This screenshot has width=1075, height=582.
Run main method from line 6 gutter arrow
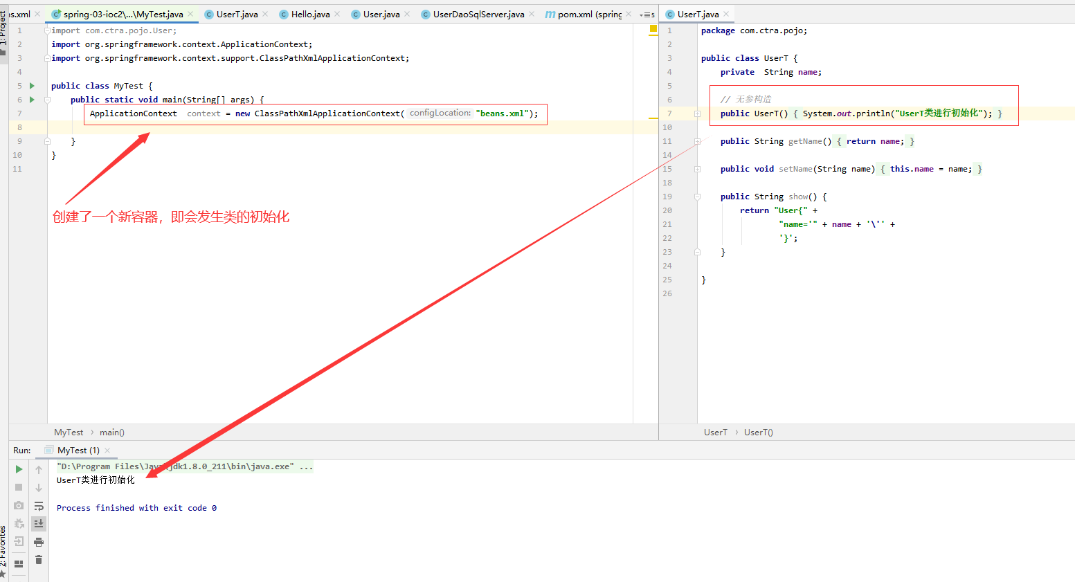click(x=32, y=100)
